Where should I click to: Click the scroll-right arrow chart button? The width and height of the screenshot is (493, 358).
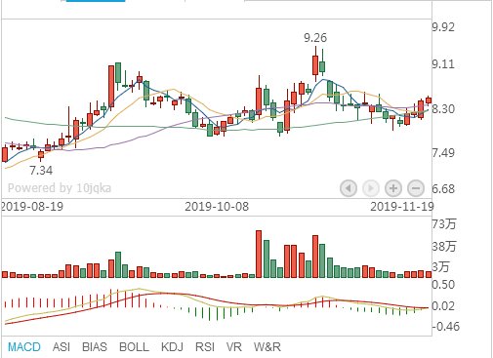[x=371, y=188]
